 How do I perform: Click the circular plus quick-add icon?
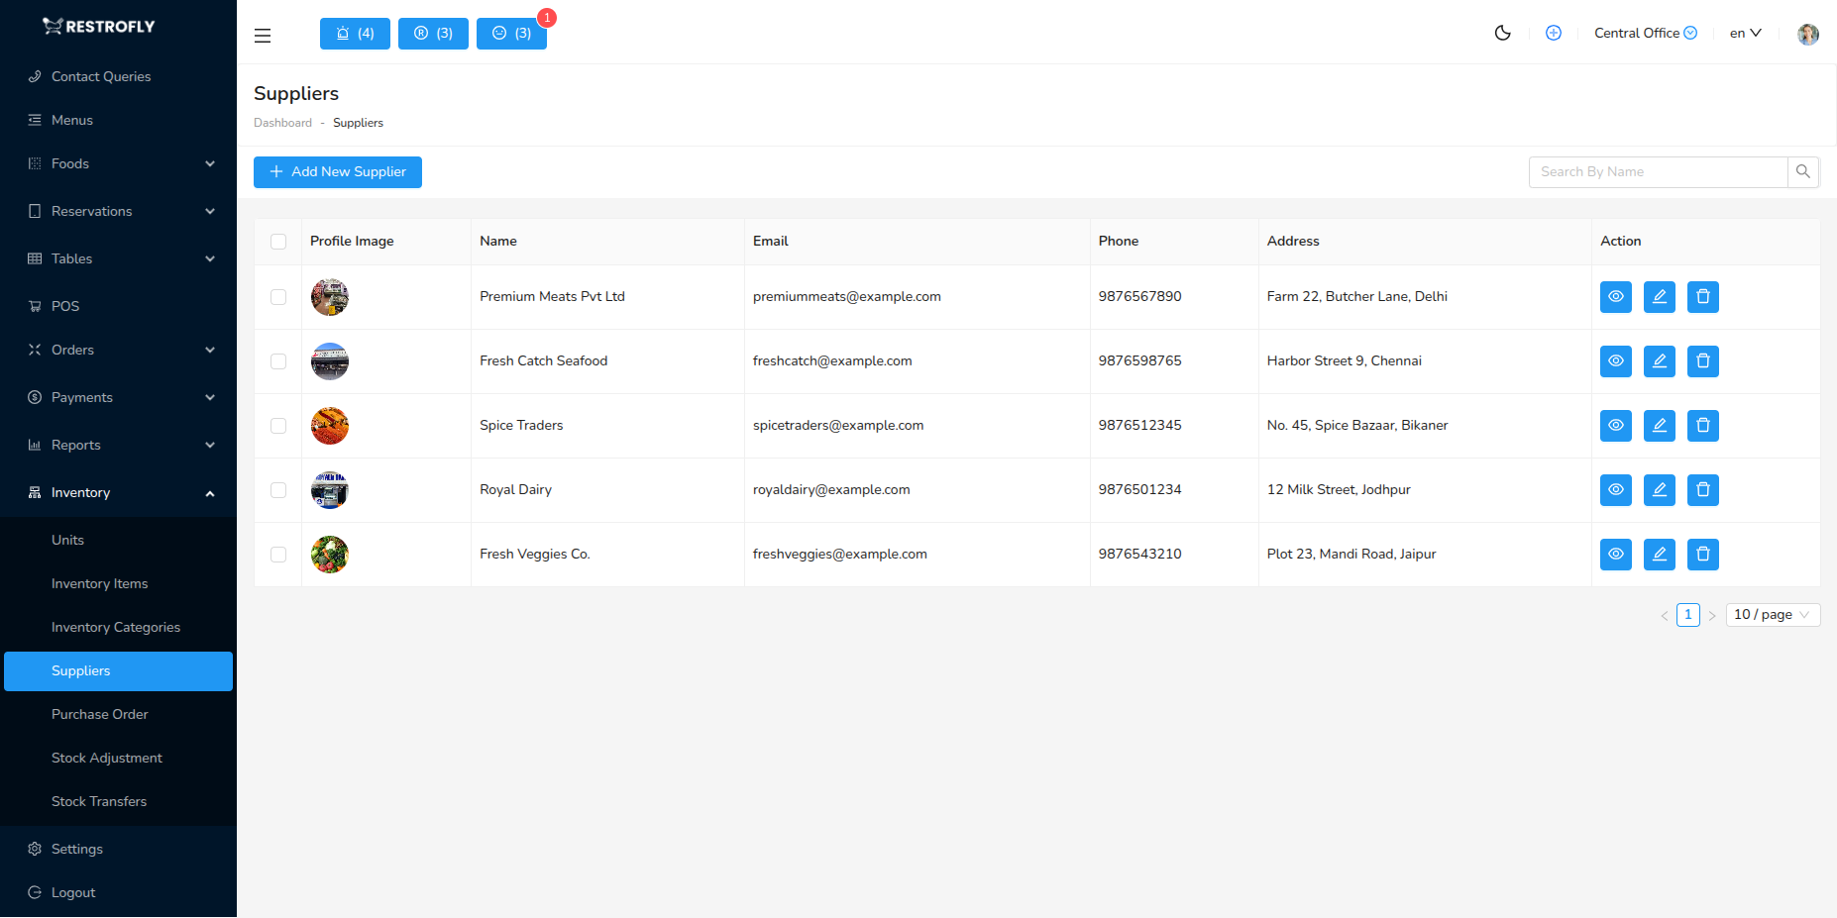tap(1553, 33)
